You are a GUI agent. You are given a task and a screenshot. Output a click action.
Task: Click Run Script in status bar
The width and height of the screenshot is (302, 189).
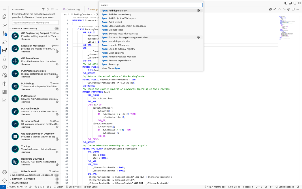[x=91, y=187]
